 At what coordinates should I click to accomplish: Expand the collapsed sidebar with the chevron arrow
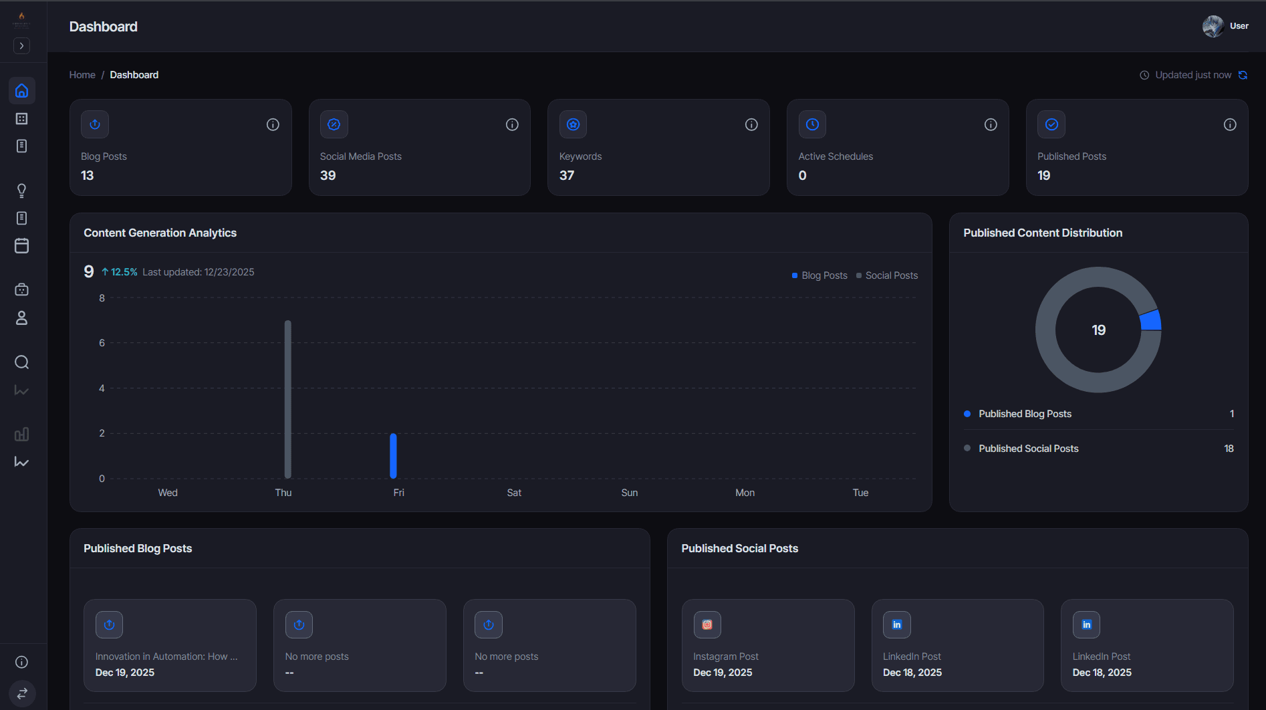tap(21, 45)
